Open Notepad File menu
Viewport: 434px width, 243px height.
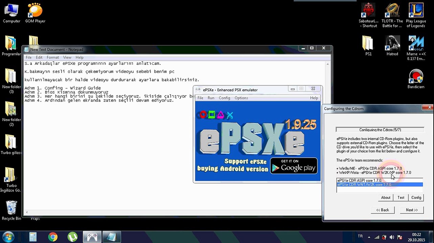coord(29,57)
